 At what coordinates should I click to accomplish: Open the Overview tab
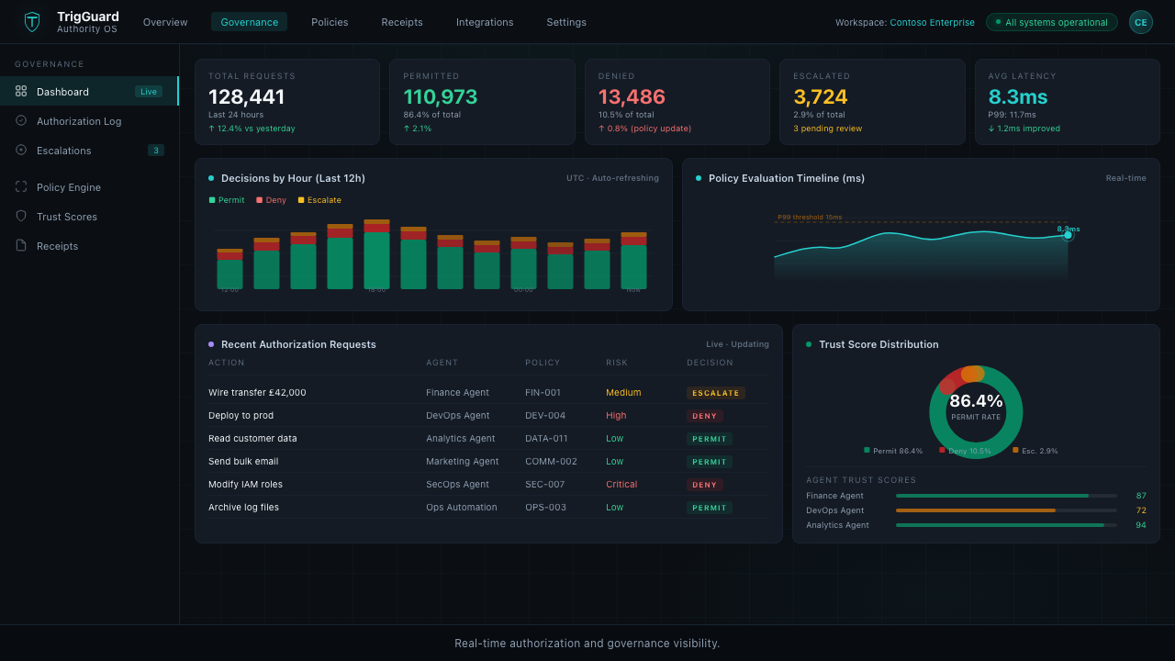pyautogui.click(x=165, y=22)
